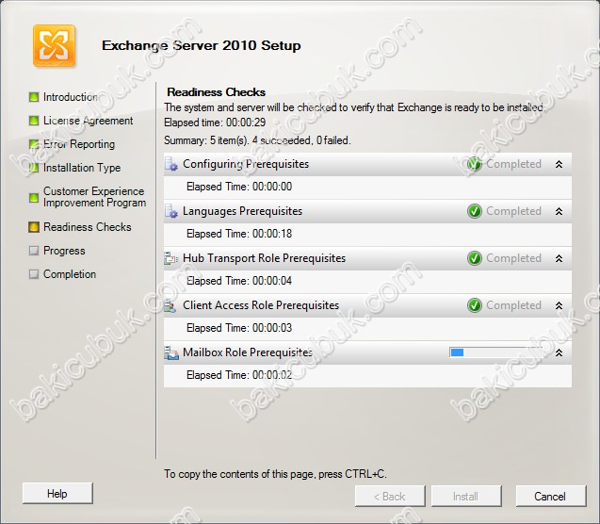This screenshot has height=524, width=600.
Task: Click green checkmark of Languages Prerequisites
Action: coord(475,211)
